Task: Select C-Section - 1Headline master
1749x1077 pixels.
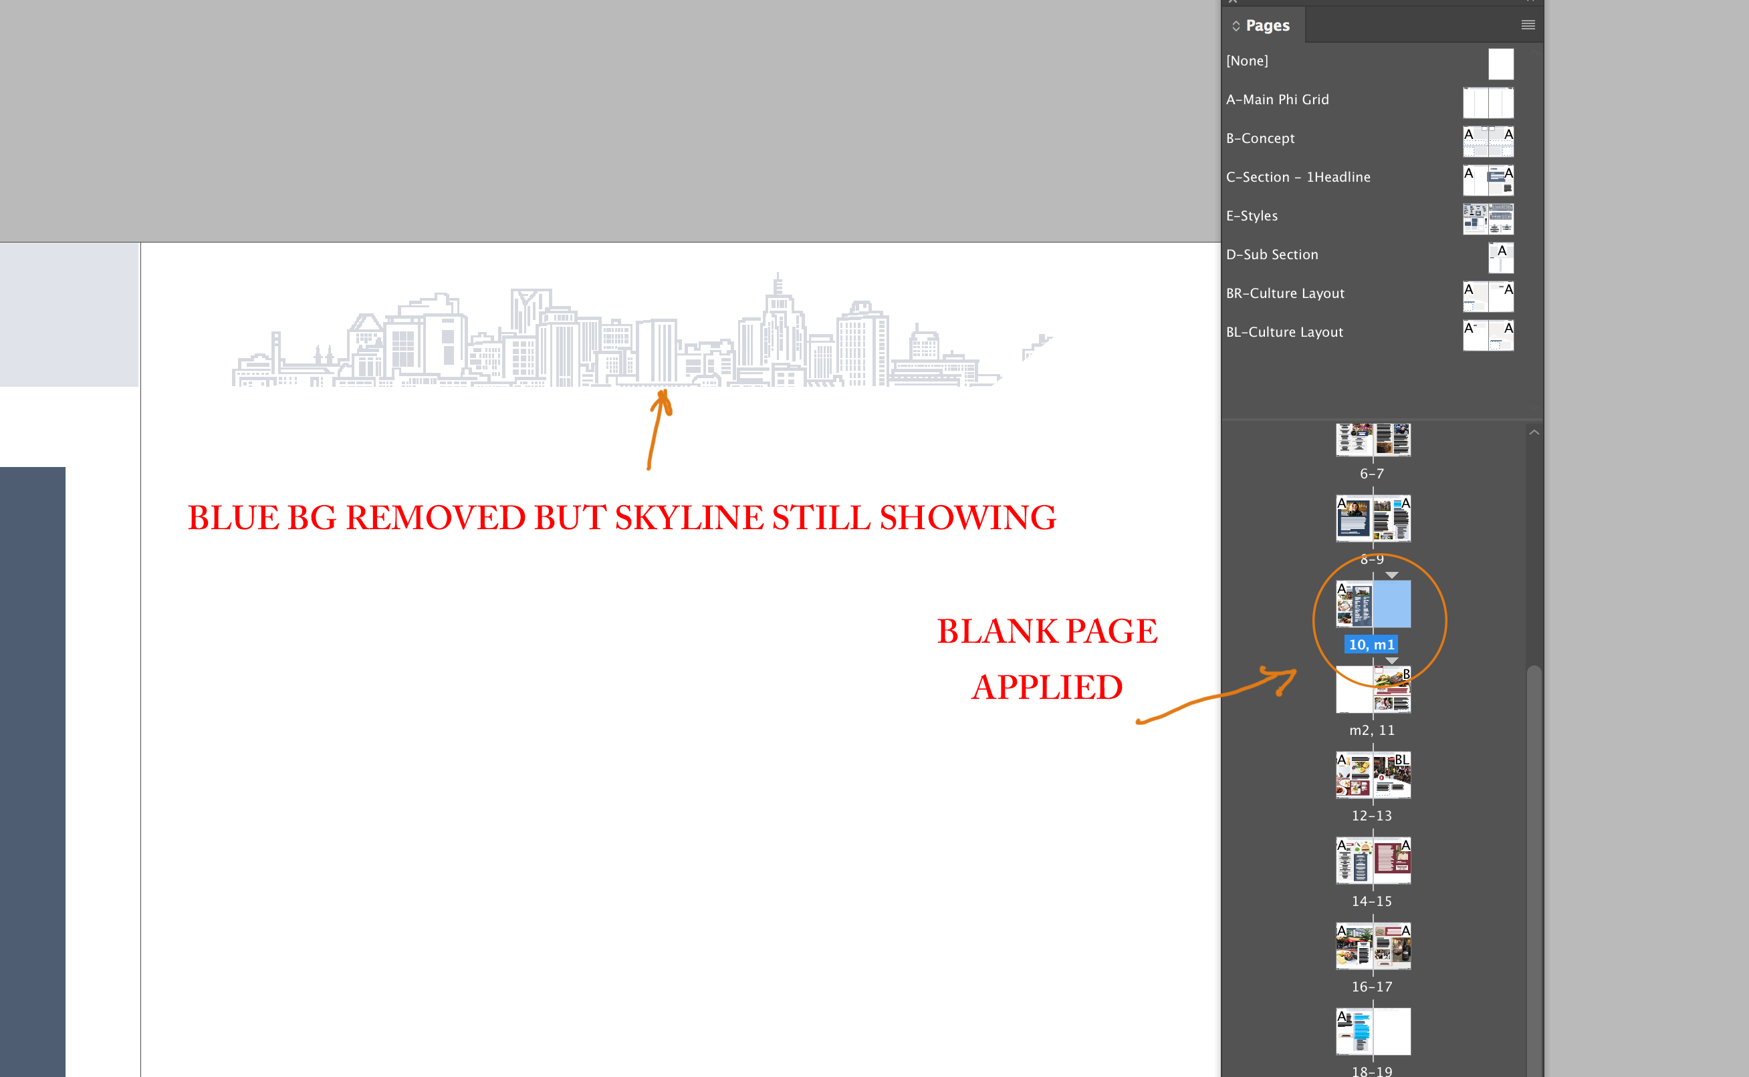Action: click(x=1298, y=177)
